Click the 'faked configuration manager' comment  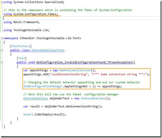71,94
